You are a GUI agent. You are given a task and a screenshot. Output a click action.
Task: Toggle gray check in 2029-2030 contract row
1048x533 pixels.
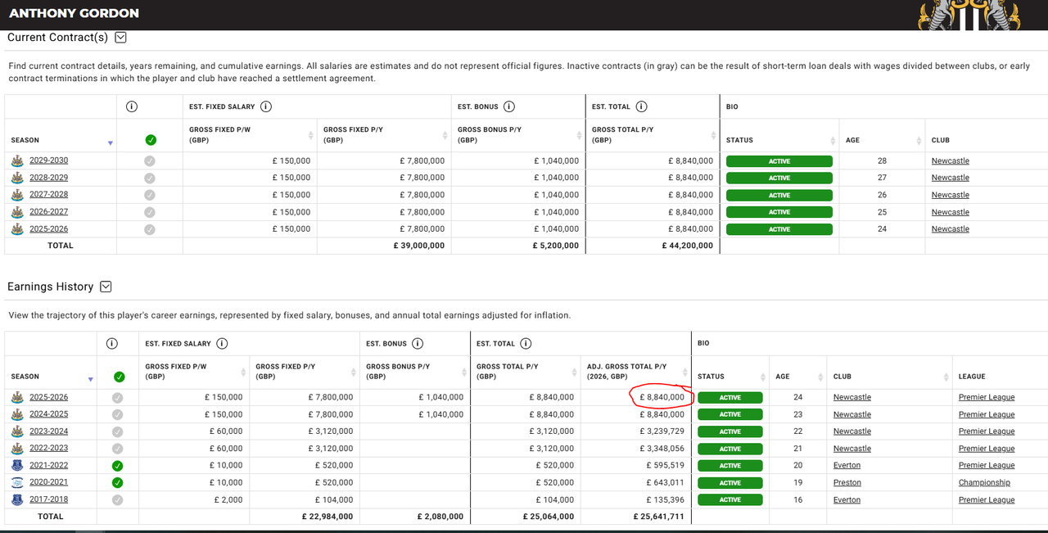[150, 161]
